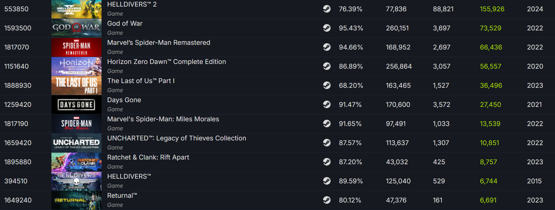The width and height of the screenshot is (555, 210).
Task: Click the Steam icon beside Returnal
Action: pos(327,200)
